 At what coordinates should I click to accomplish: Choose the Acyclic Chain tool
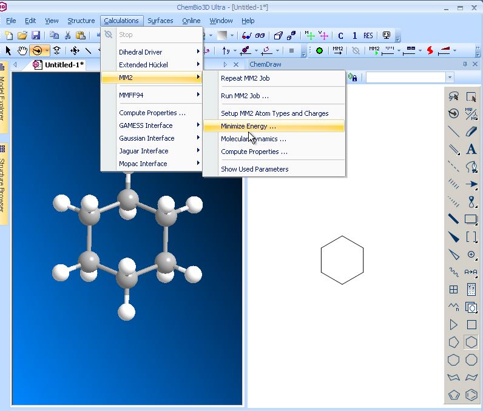(453, 307)
